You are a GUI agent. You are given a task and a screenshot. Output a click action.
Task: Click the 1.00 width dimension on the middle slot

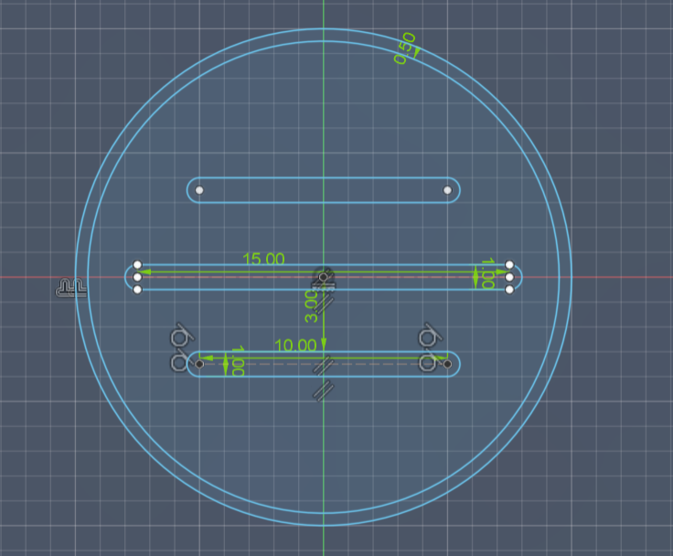487,273
